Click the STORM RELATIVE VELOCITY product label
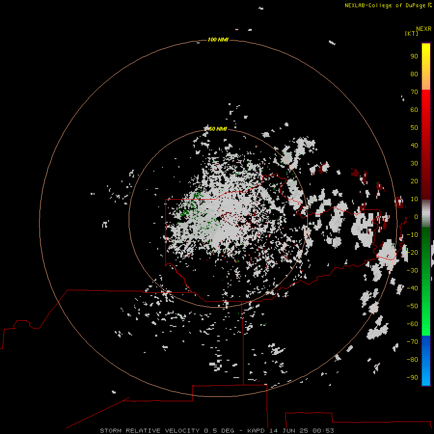 [149, 431]
